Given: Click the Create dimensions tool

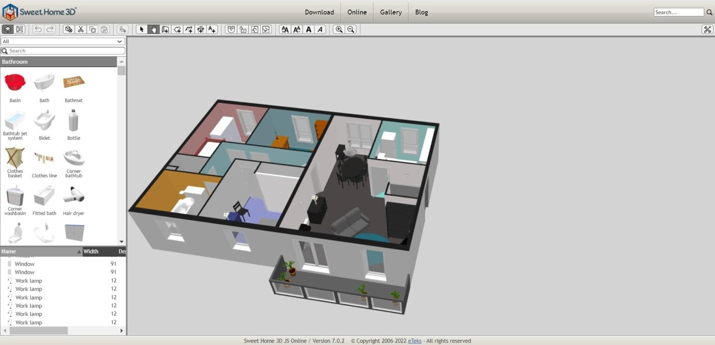Looking at the screenshot, I should click(x=200, y=29).
